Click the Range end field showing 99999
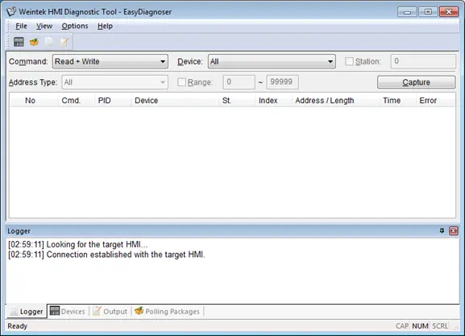The height and width of the screenshot is (336, 465). (x=282, y=82)
